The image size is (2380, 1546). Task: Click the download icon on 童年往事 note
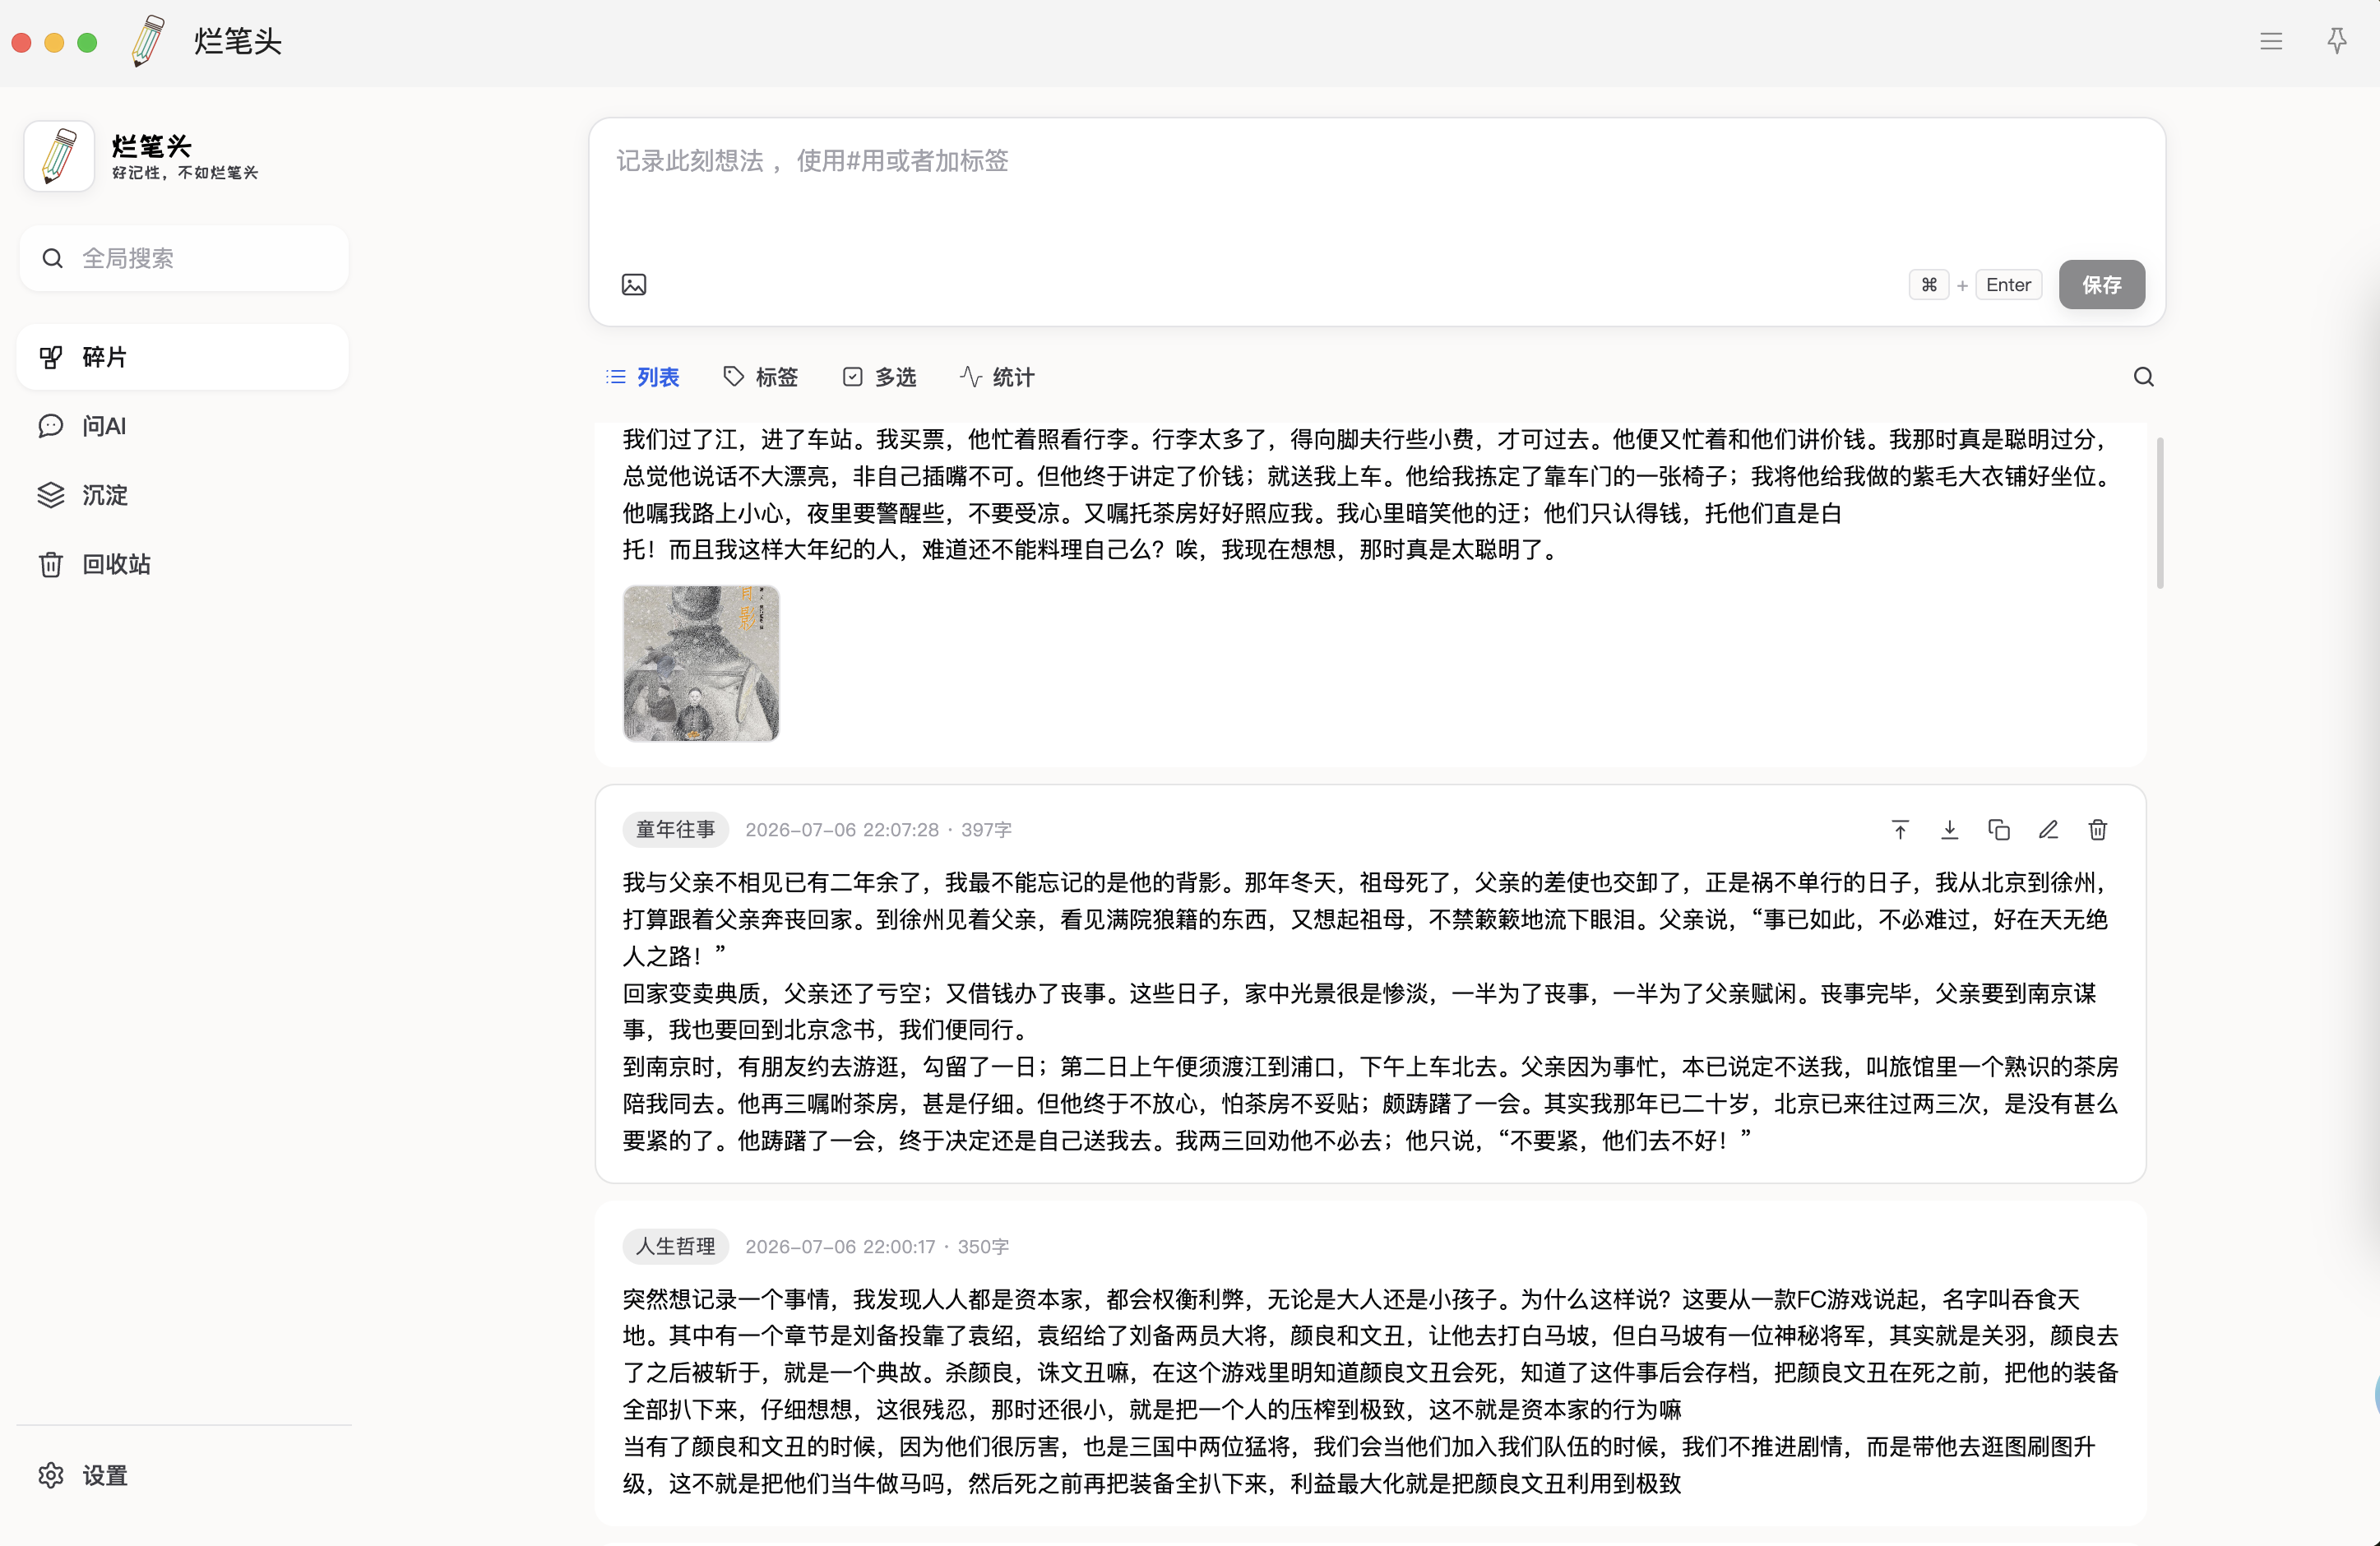click(1949, 830)
